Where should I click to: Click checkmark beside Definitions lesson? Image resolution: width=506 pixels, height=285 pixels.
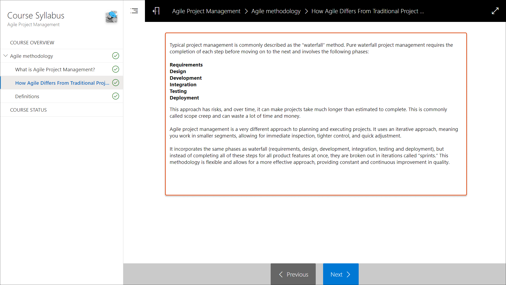point(116,96)
